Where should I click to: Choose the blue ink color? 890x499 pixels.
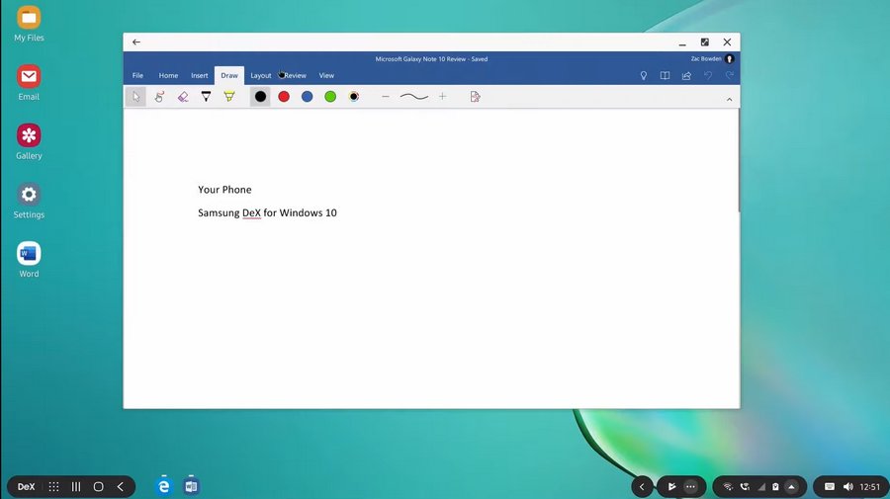coord(308,97)
